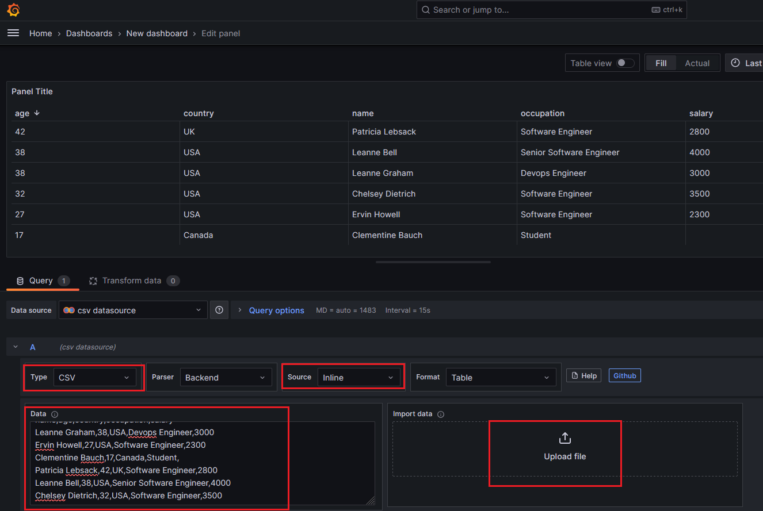Click the MD = auto = 1483 text
Image resolution: width=763 pixels, height=511 pixels.
tap(346, 310)
